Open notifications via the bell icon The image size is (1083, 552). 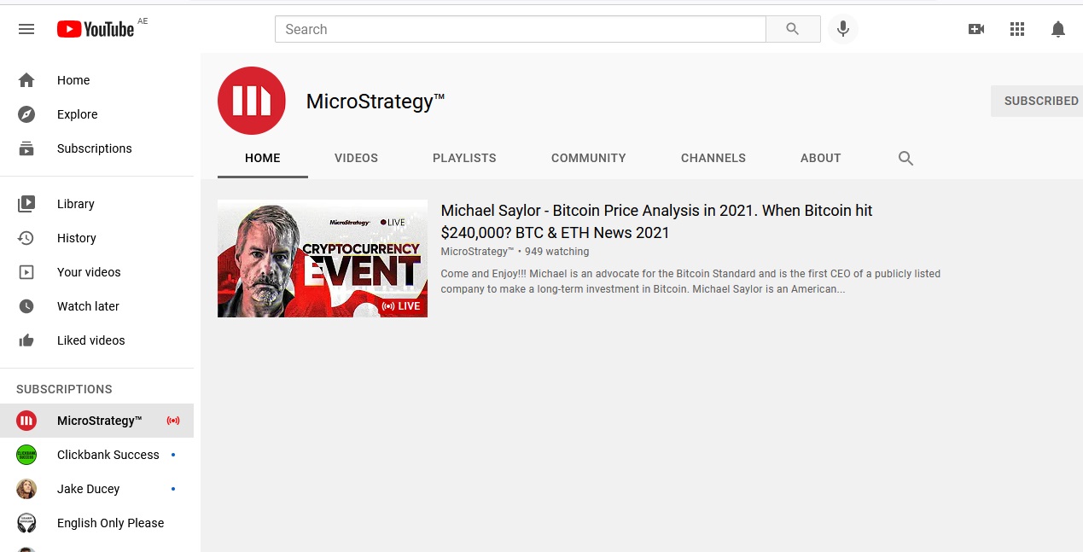[x=1058, y=28]
